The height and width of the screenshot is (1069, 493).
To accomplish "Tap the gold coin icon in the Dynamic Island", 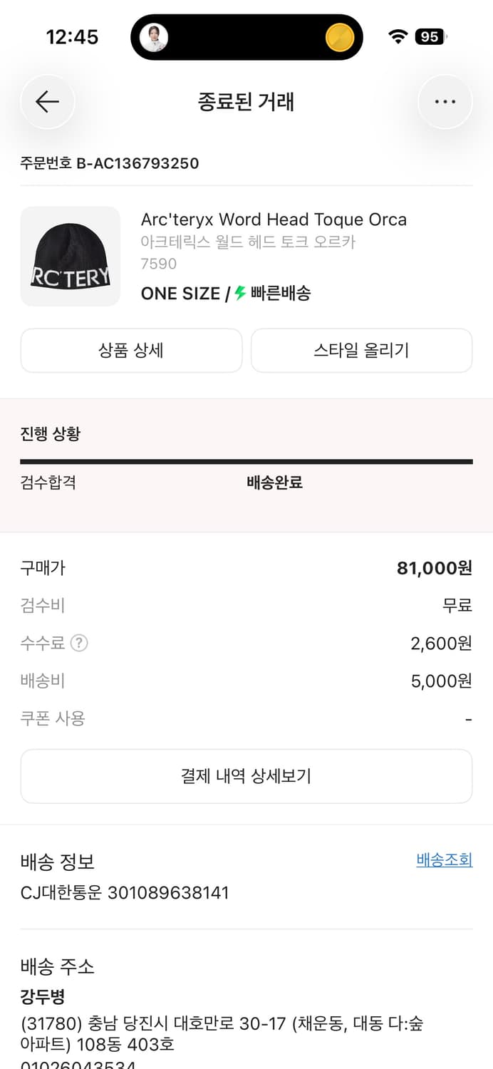I will click(x=338, y=36).
